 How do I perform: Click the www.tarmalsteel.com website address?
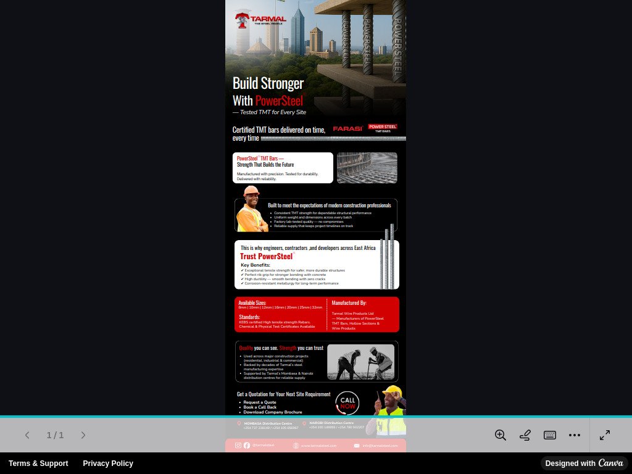coord(318,446)
